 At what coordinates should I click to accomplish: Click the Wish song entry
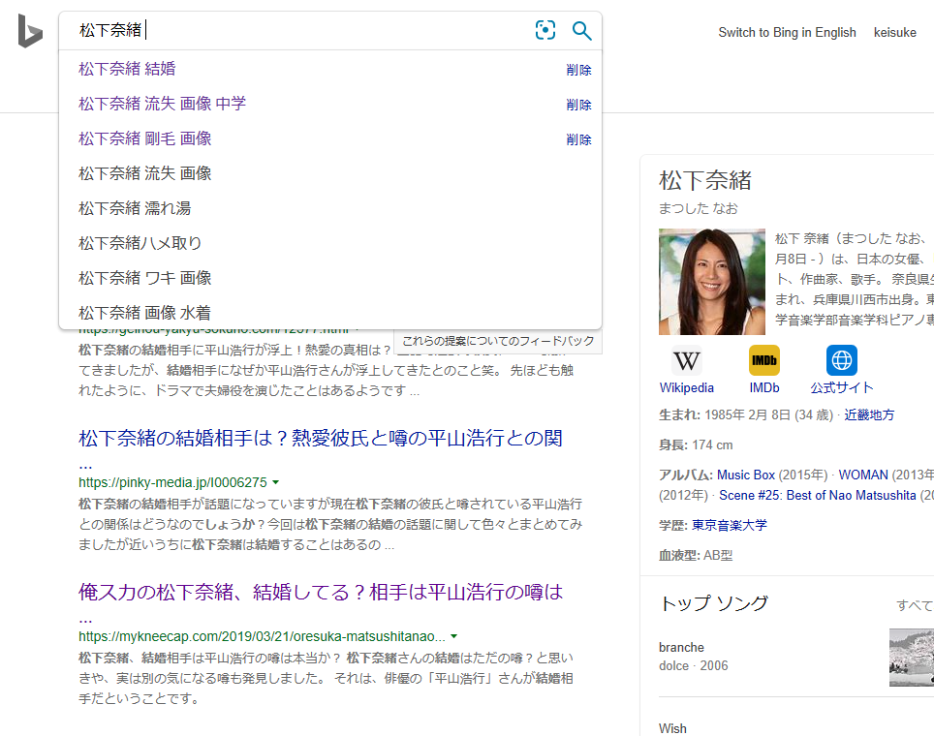pyautogui.click(x=672, y=729)
